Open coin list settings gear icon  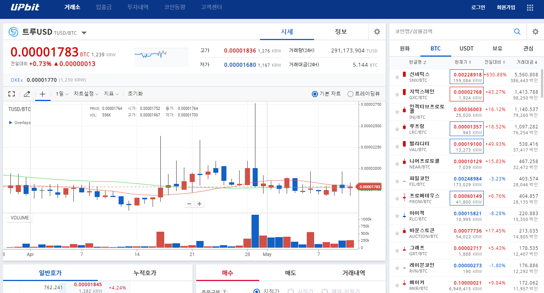point(535,32)
